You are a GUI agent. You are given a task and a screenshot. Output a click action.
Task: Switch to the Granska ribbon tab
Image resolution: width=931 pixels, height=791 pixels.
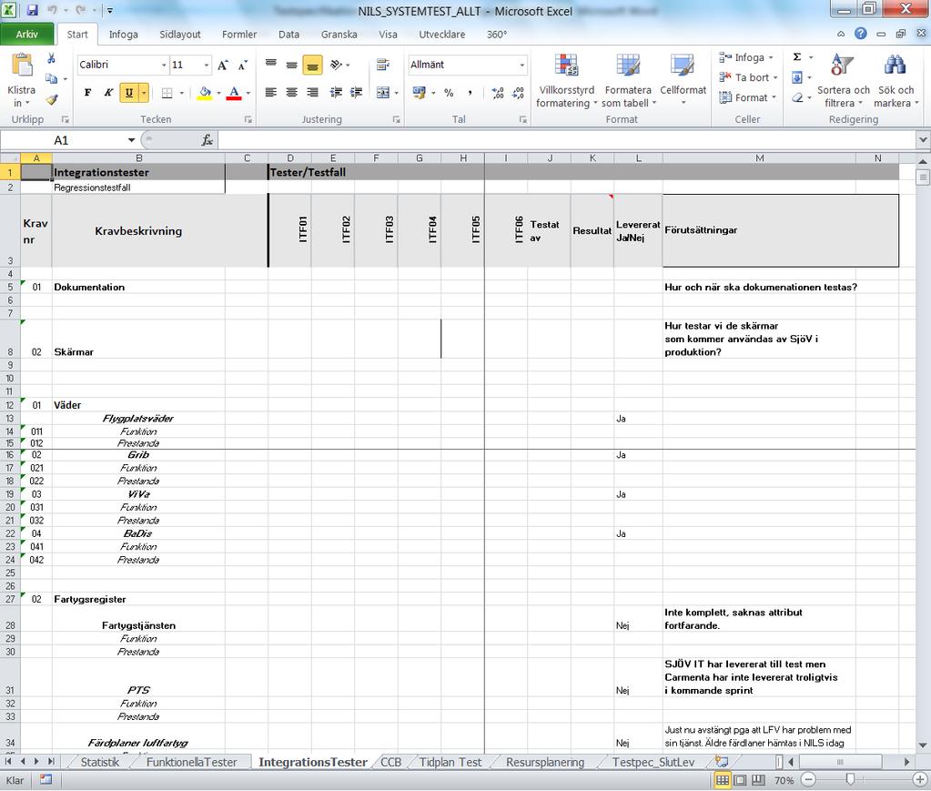point(339,35)
